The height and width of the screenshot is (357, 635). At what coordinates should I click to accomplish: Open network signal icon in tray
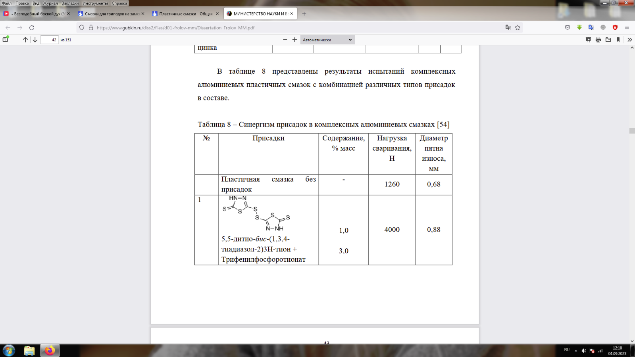click(600, 351)
